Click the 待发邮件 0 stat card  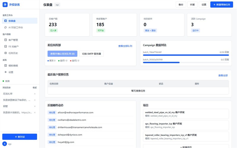pos(162,25)
